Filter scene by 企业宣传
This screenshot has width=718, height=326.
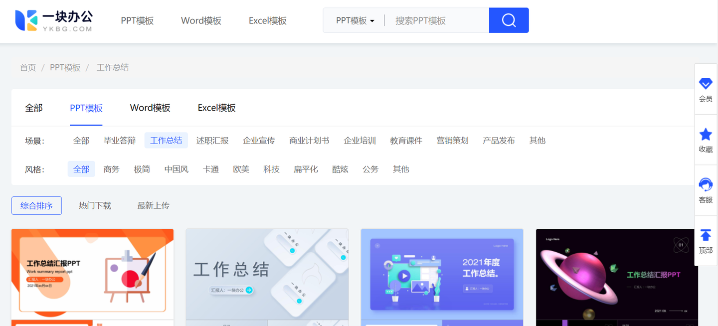tap(259, 141)
